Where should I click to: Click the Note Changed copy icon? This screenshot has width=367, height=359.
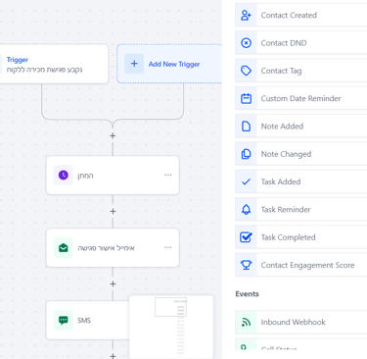click(x=246, y=154)
